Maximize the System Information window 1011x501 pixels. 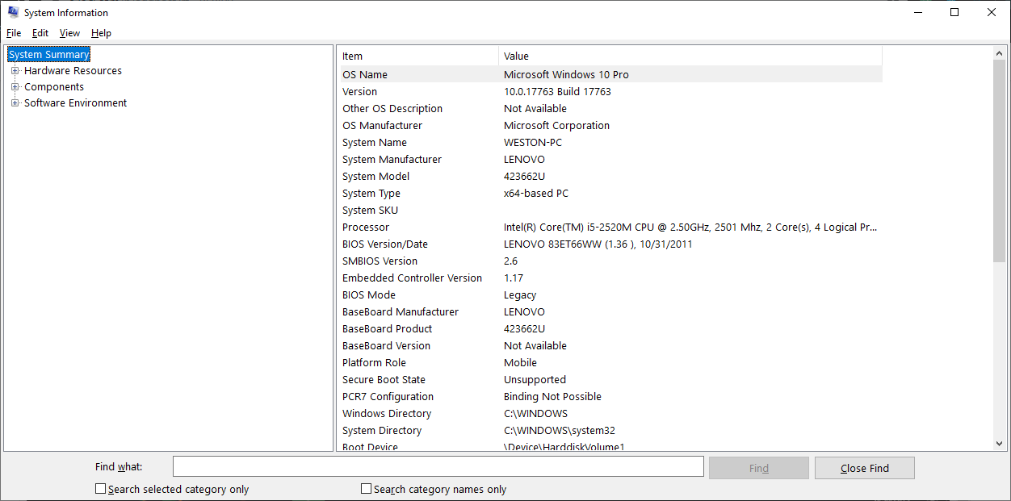[954, 12]
